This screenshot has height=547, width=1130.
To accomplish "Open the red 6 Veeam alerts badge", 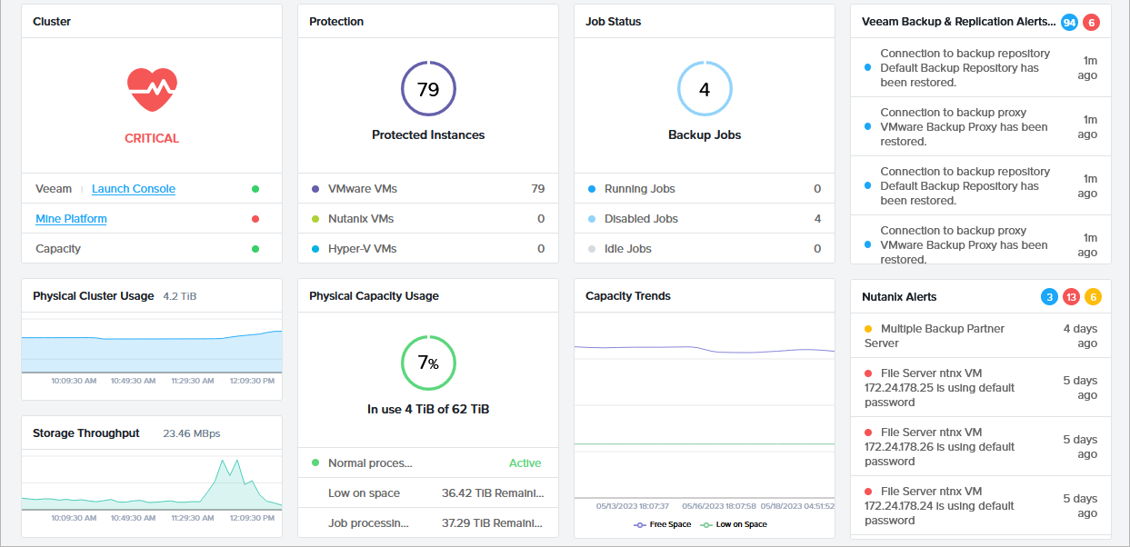I will 1091,22.
